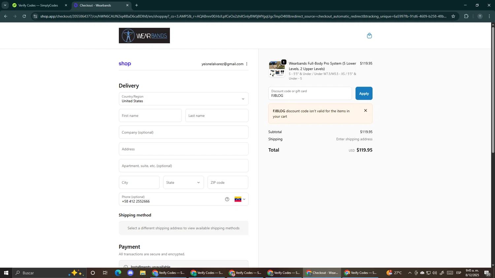Open the browser extensions menu

click(x=466, y=16)
